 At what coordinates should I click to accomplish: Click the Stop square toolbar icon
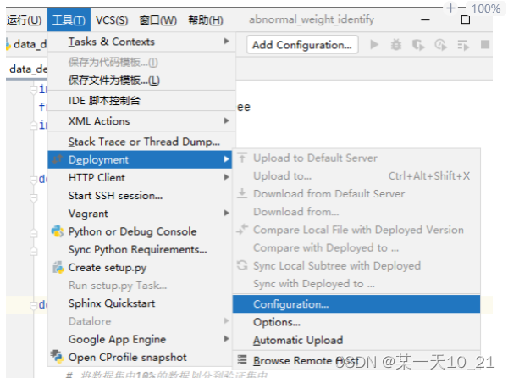click(x=485, y=44)
